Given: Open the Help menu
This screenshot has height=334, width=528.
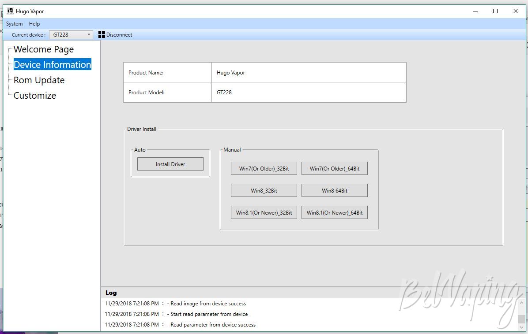Looking at the screenshot, I should (34, 24).
